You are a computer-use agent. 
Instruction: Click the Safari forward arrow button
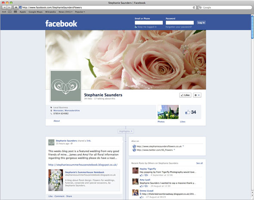[x=9, y=7]
